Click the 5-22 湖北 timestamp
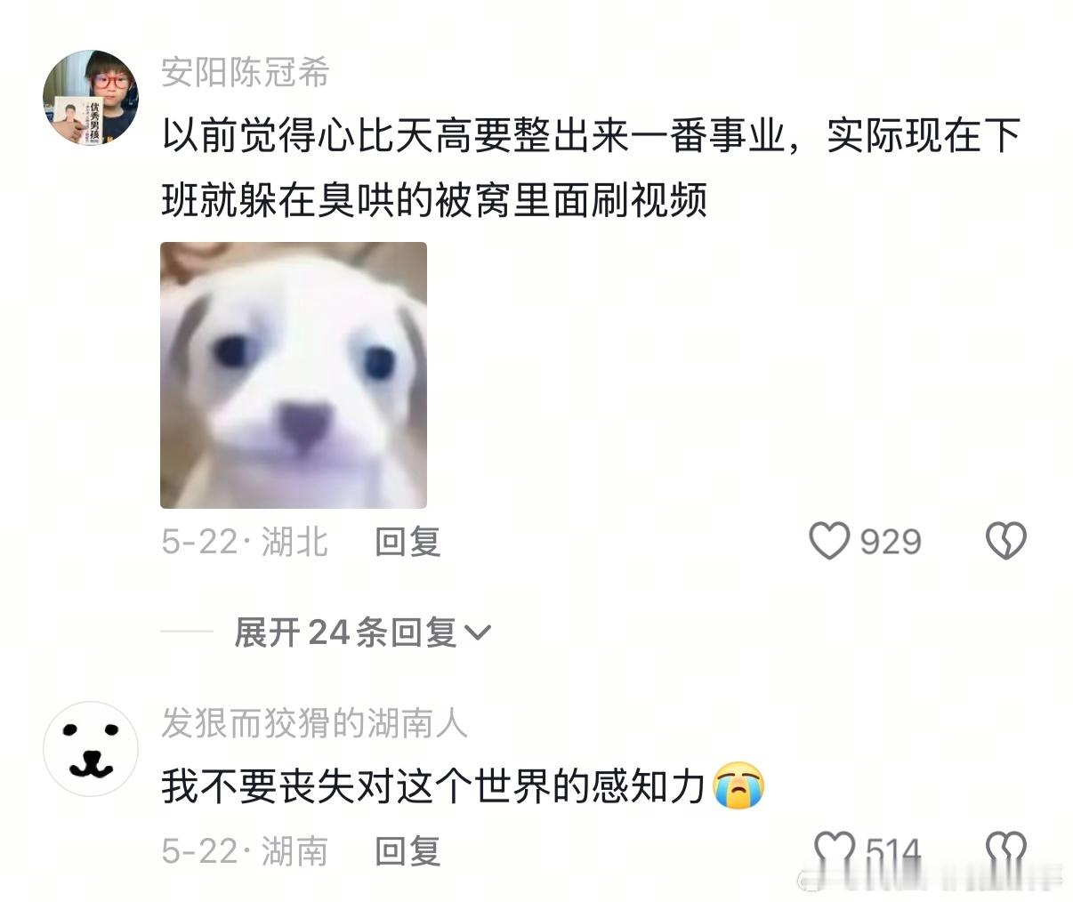Image resolution: width=1073 pixels, height=902 pixels. (245, 541)
